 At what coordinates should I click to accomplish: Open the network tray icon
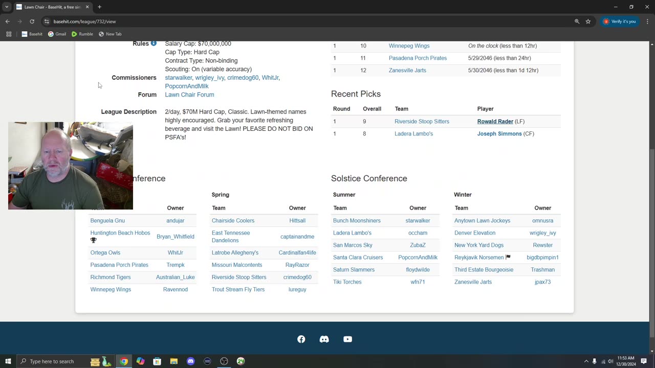click(603, 361)
